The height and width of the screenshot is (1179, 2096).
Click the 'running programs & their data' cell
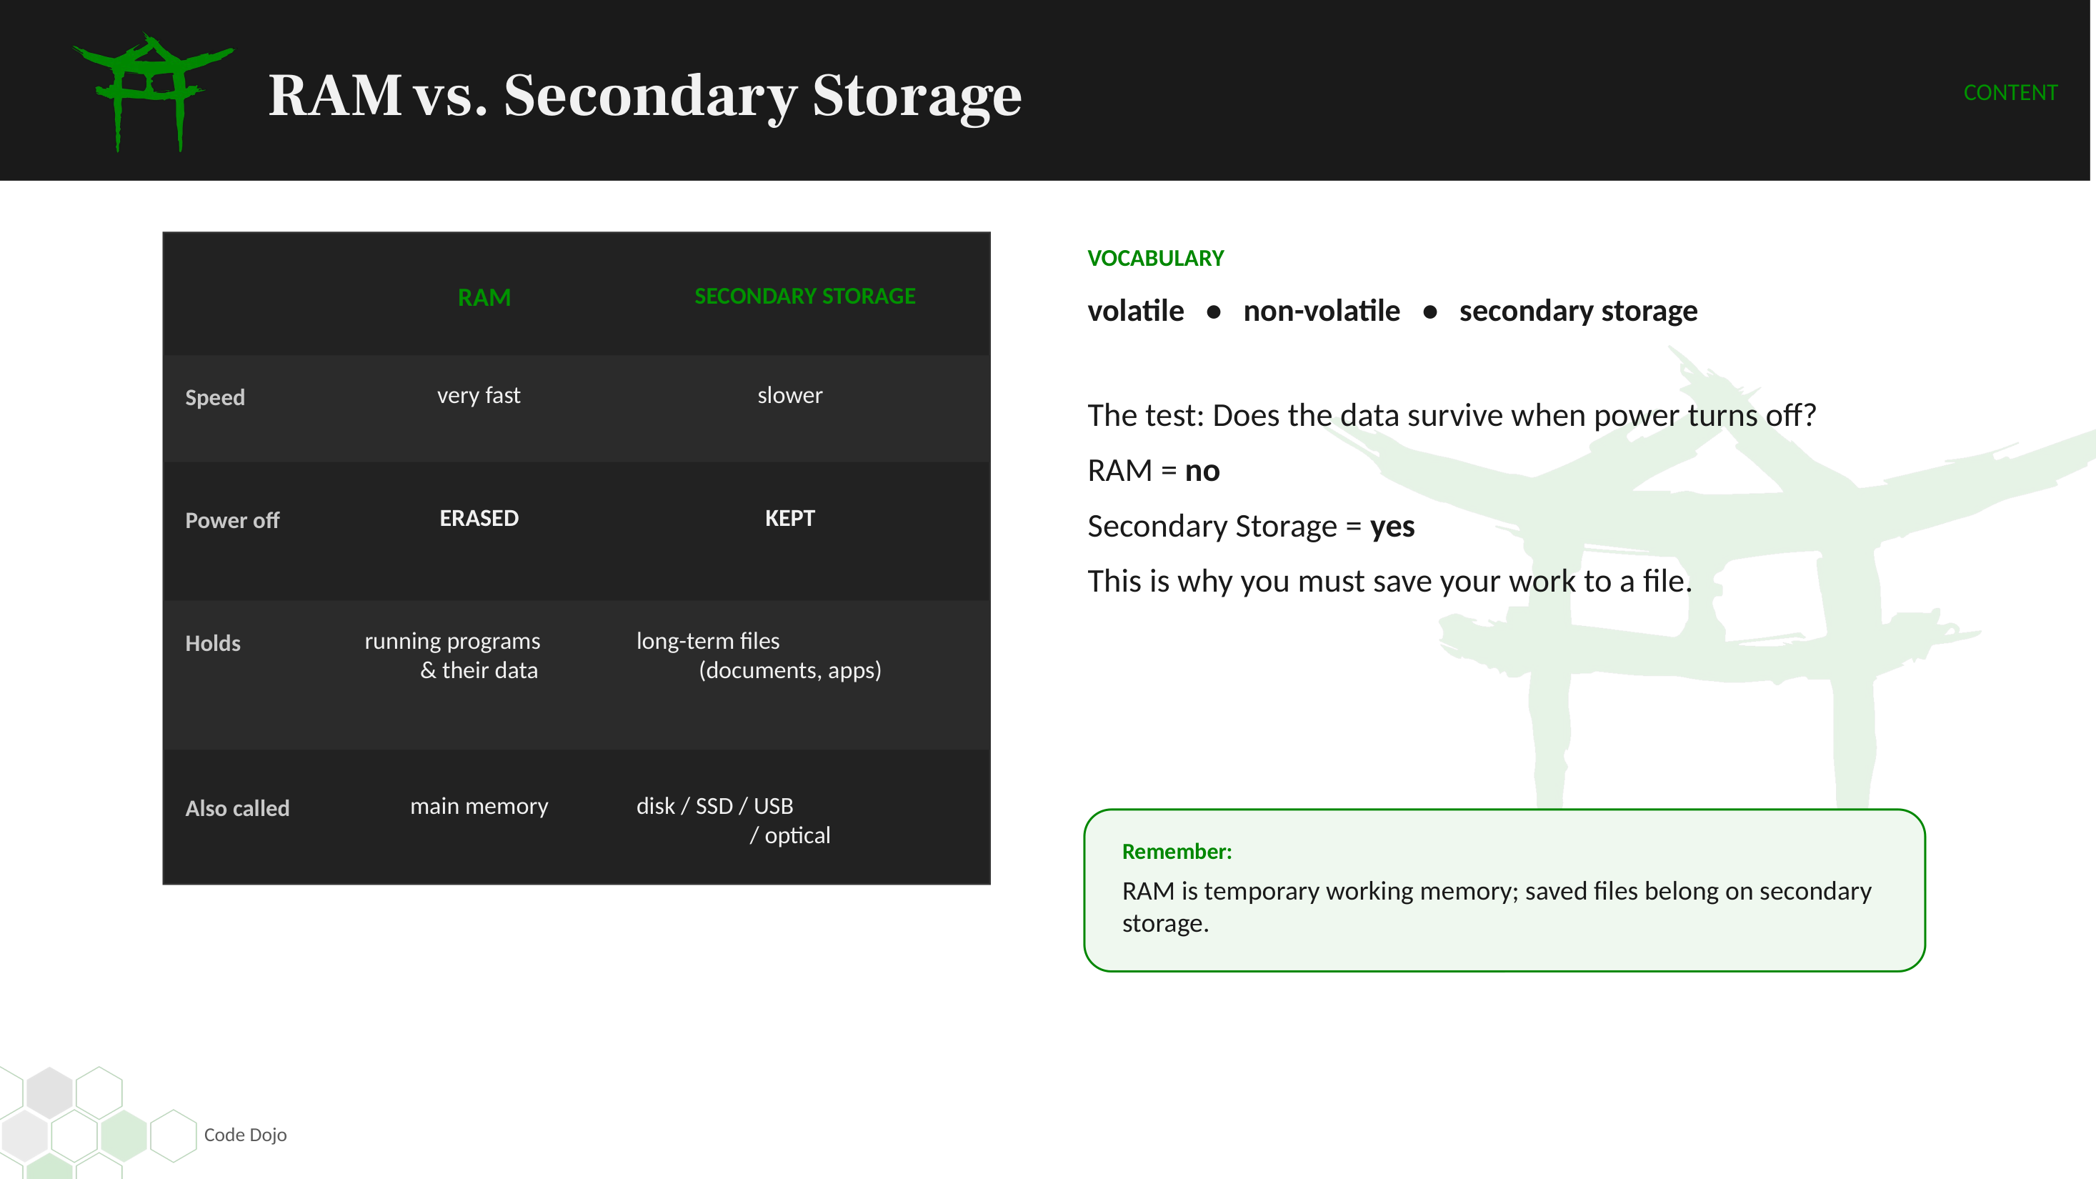[452, 655]
